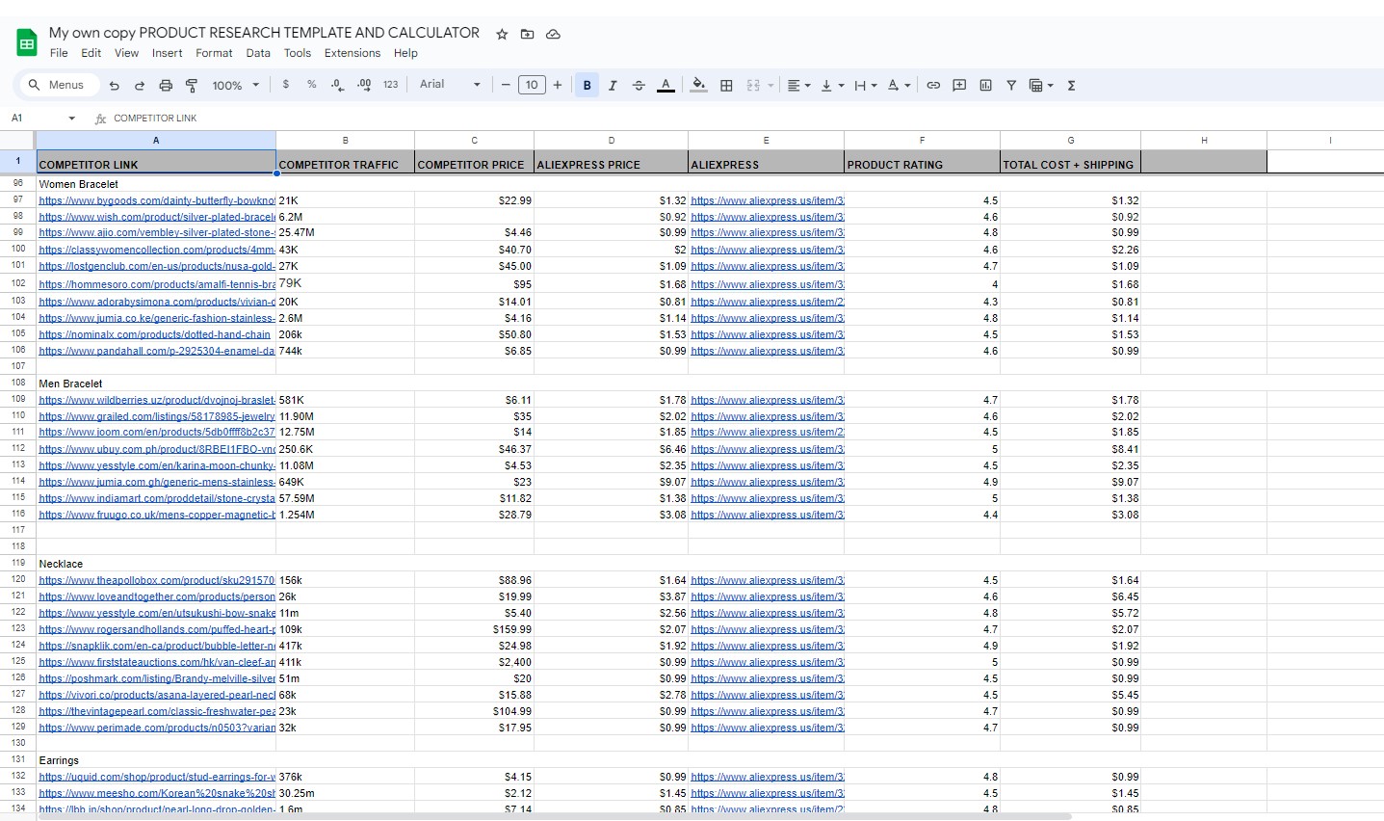This screenshot has height=821, width=1384.
Task: Select row 108 header
Action: coord(18,383)
